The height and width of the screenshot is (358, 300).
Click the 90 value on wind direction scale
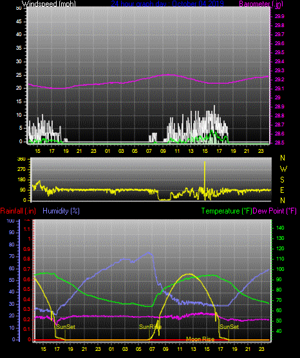pos(23,190)
